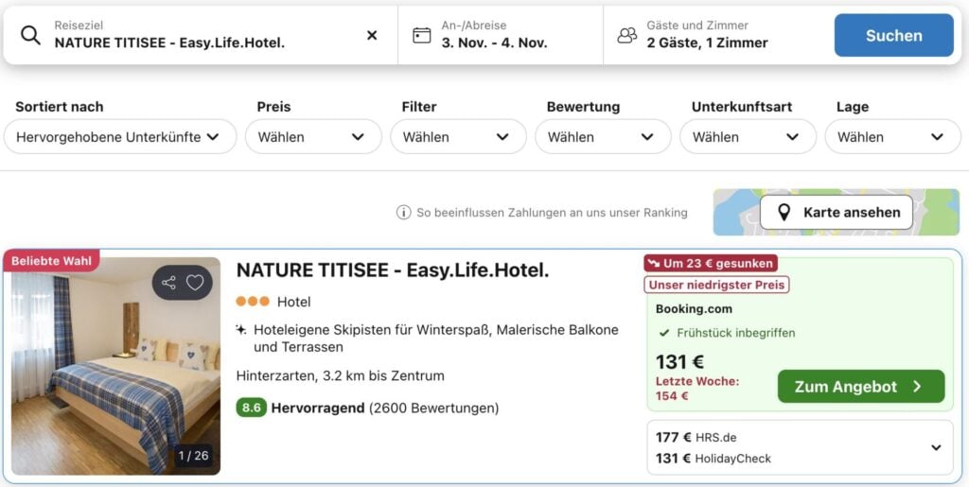Image resolution: width=969 pixels, height=487 pixels.
Task: Clear the destination with the X icon
Action: coord(372,35)
